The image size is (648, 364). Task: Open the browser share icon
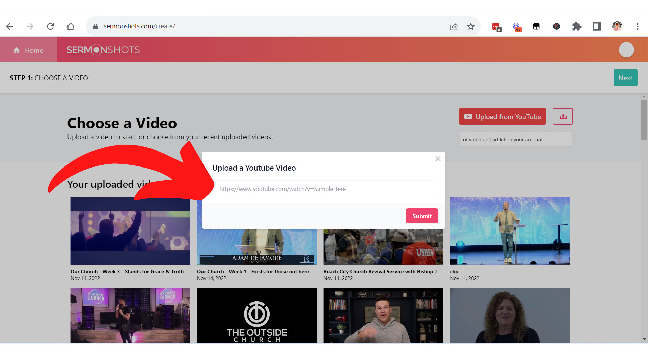[454, 26]
